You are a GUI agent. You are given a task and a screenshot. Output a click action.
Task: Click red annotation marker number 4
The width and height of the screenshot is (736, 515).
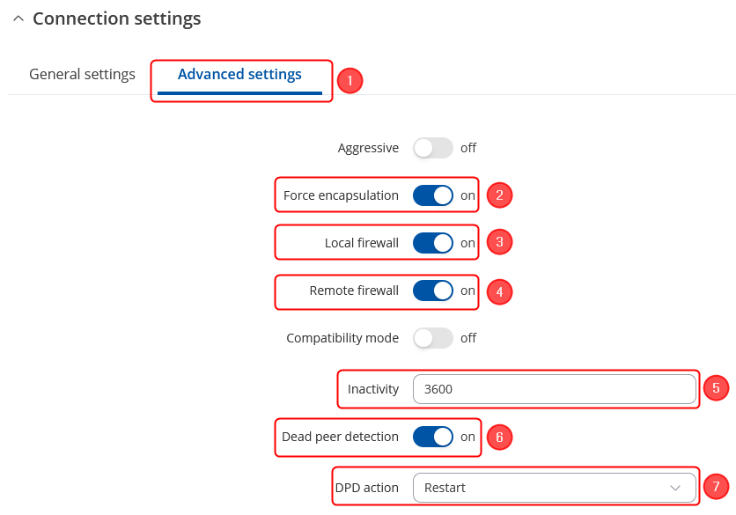point(499,291)
